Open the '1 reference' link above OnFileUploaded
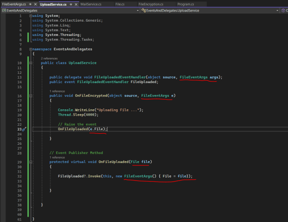This screenshot has width=288, height=222. coord(57,157)
